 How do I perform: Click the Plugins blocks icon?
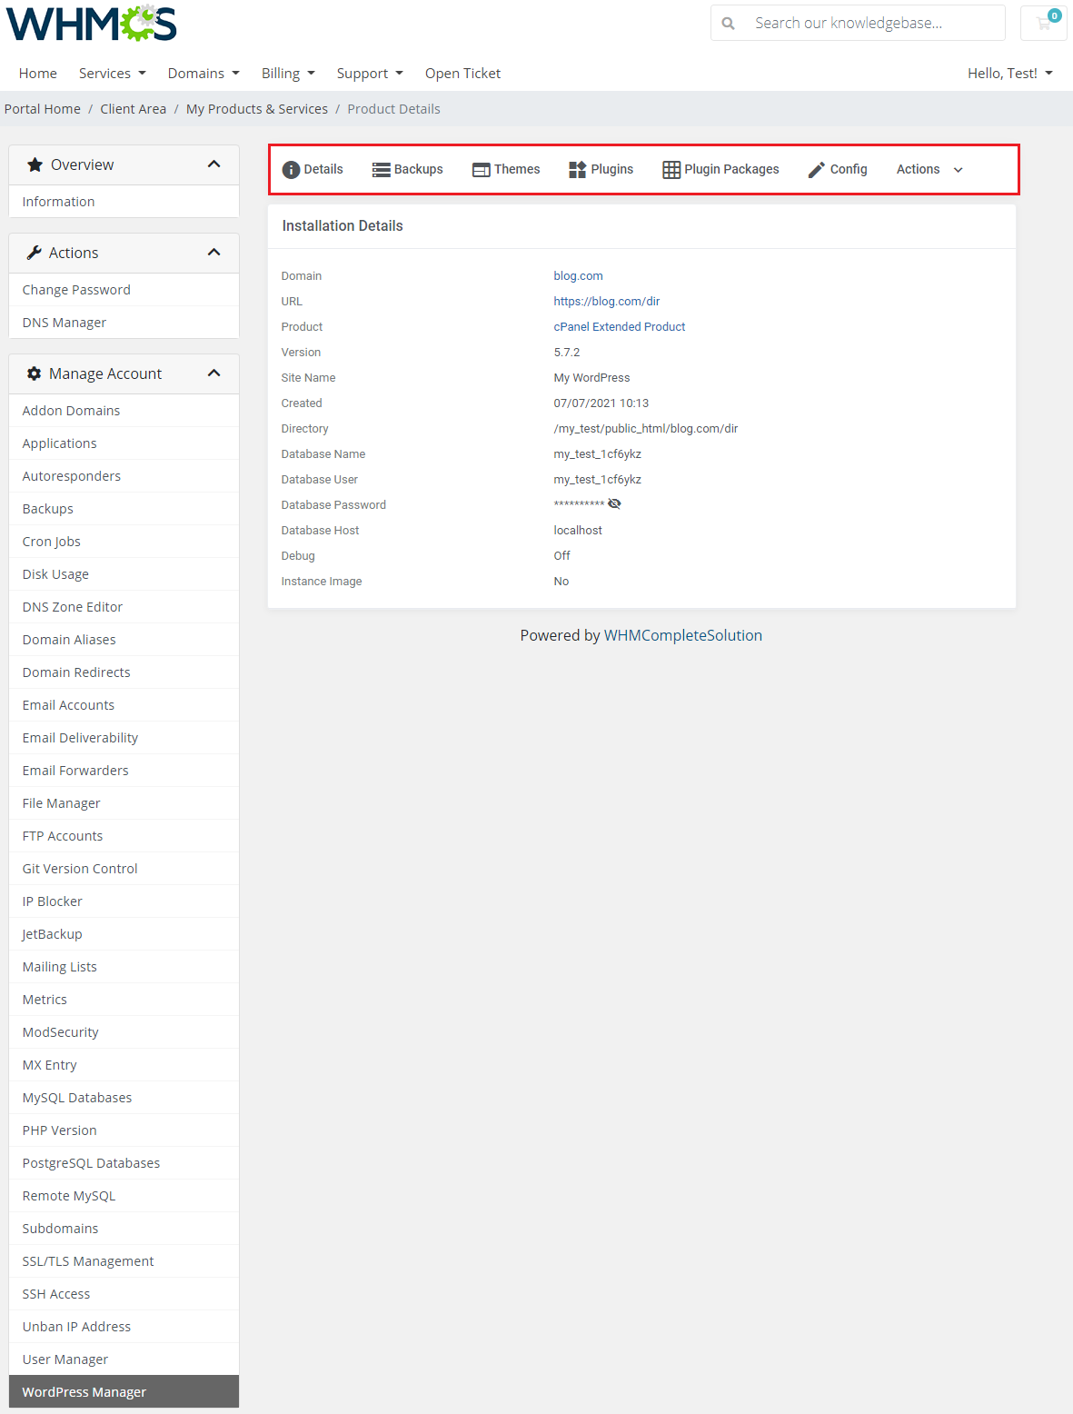point(578,170)
